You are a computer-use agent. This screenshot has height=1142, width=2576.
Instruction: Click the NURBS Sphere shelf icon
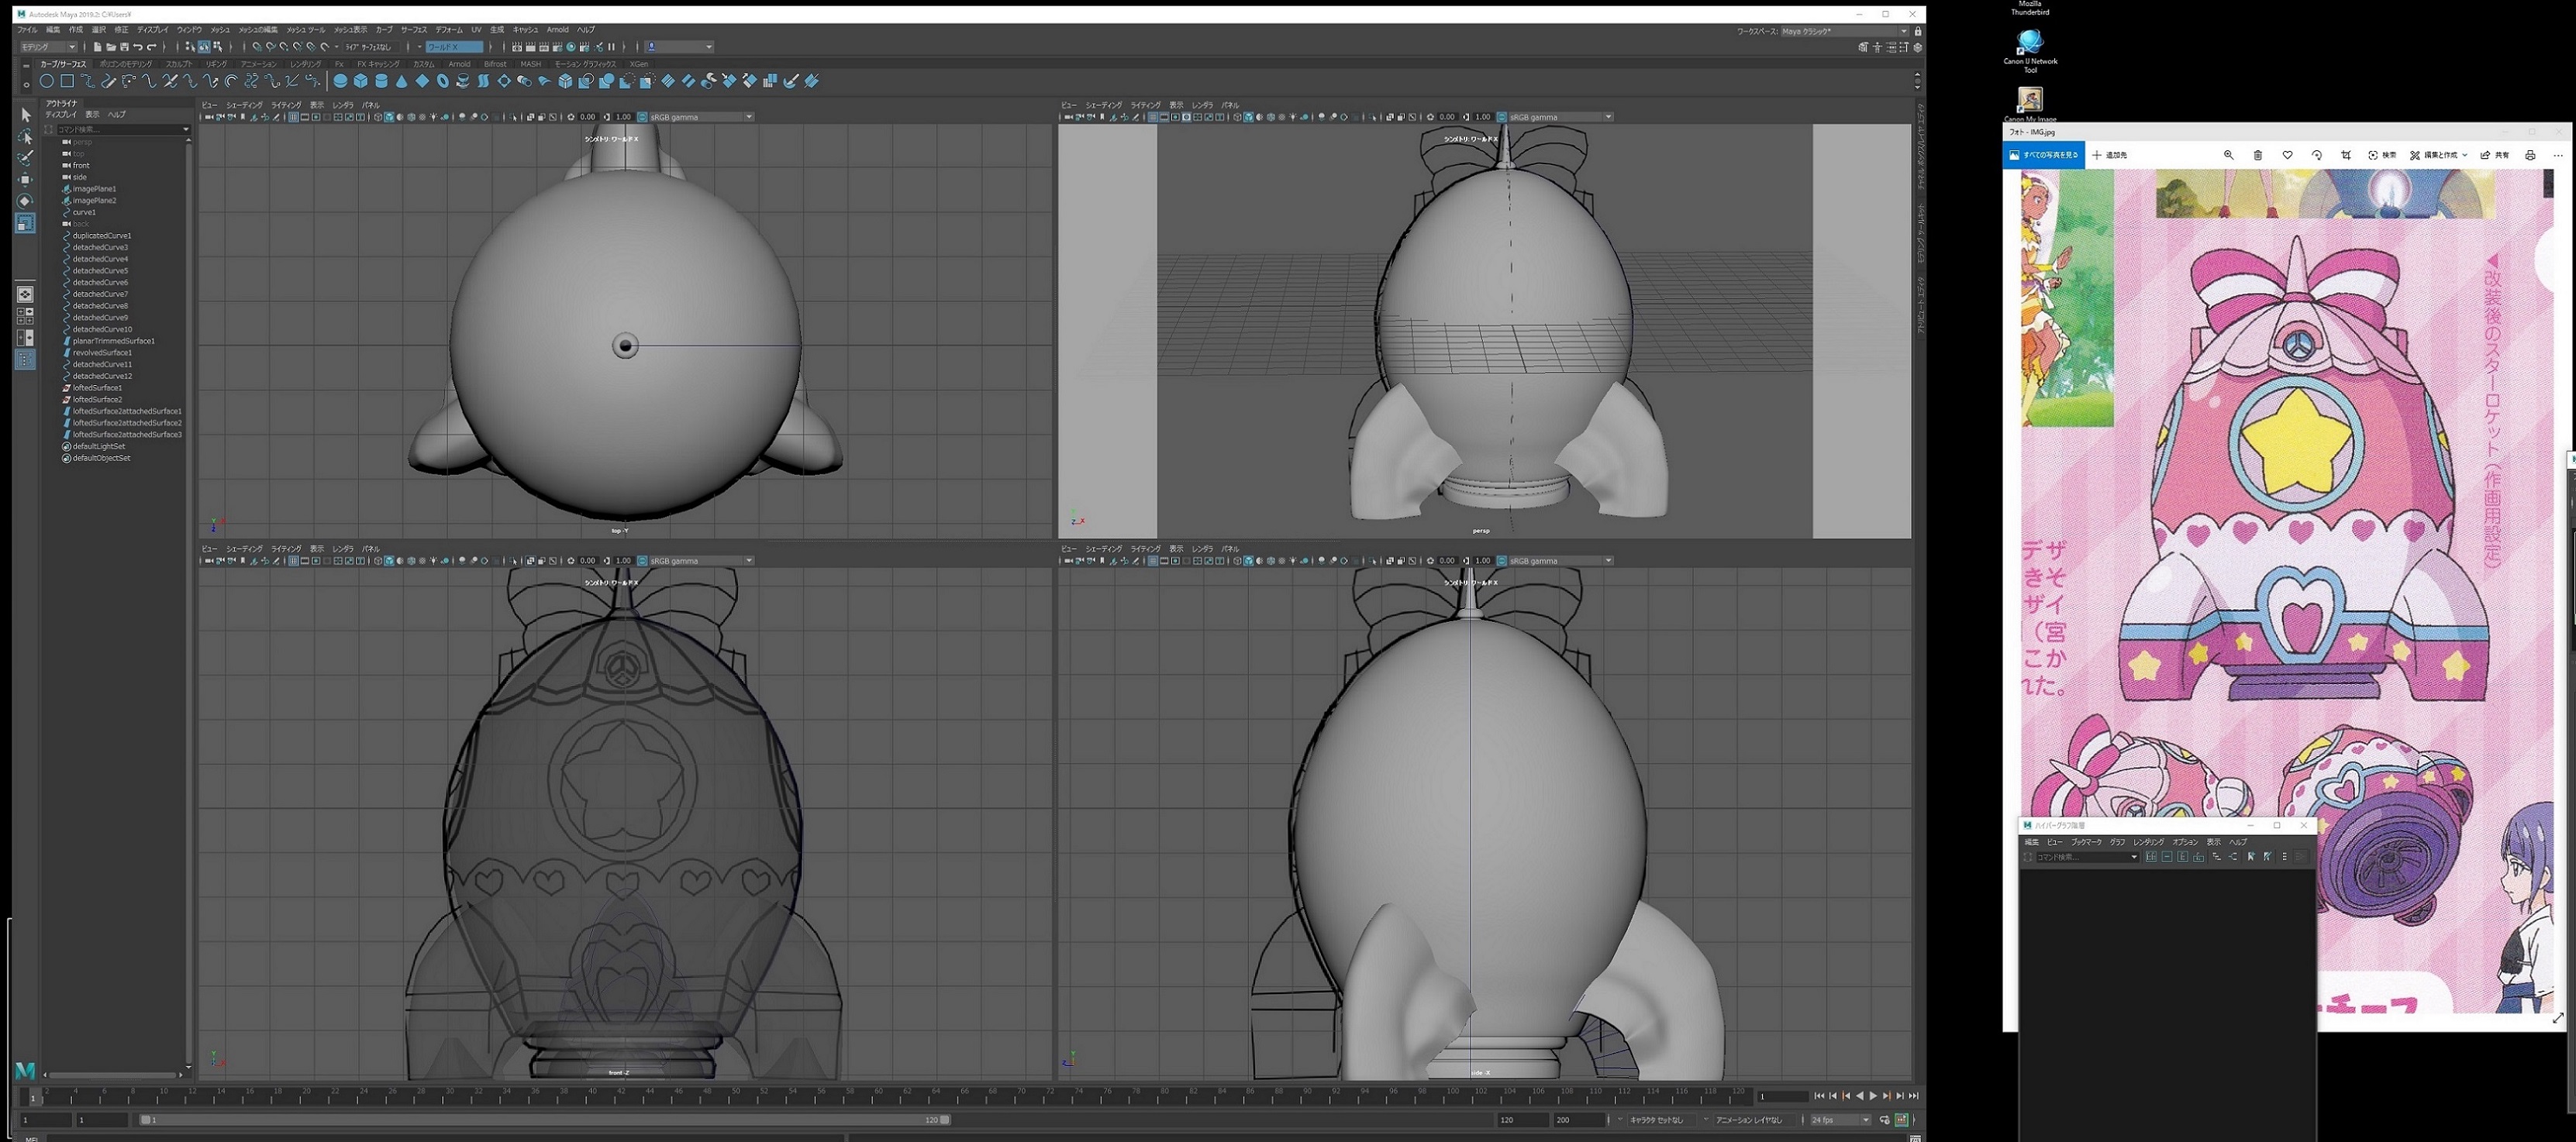pyautogui.click(x=340, y=81)
